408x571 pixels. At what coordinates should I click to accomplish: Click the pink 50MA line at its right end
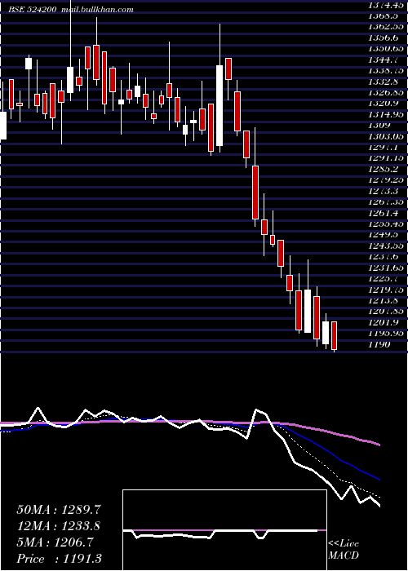tap(378, 444)
